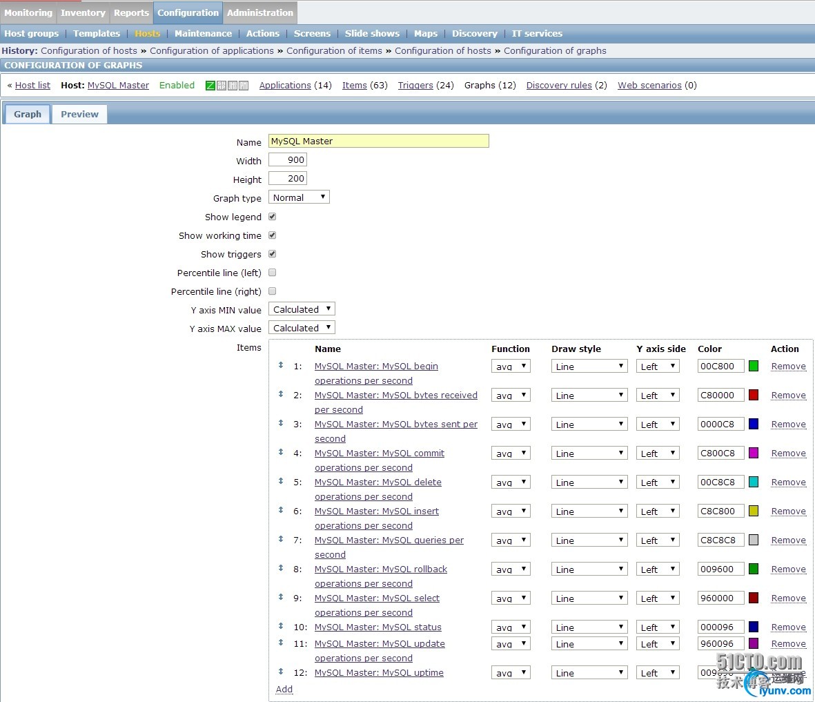The image size is (815, 702).
Task: Open the Graph type dropdown
Action: tap(299, 197)
